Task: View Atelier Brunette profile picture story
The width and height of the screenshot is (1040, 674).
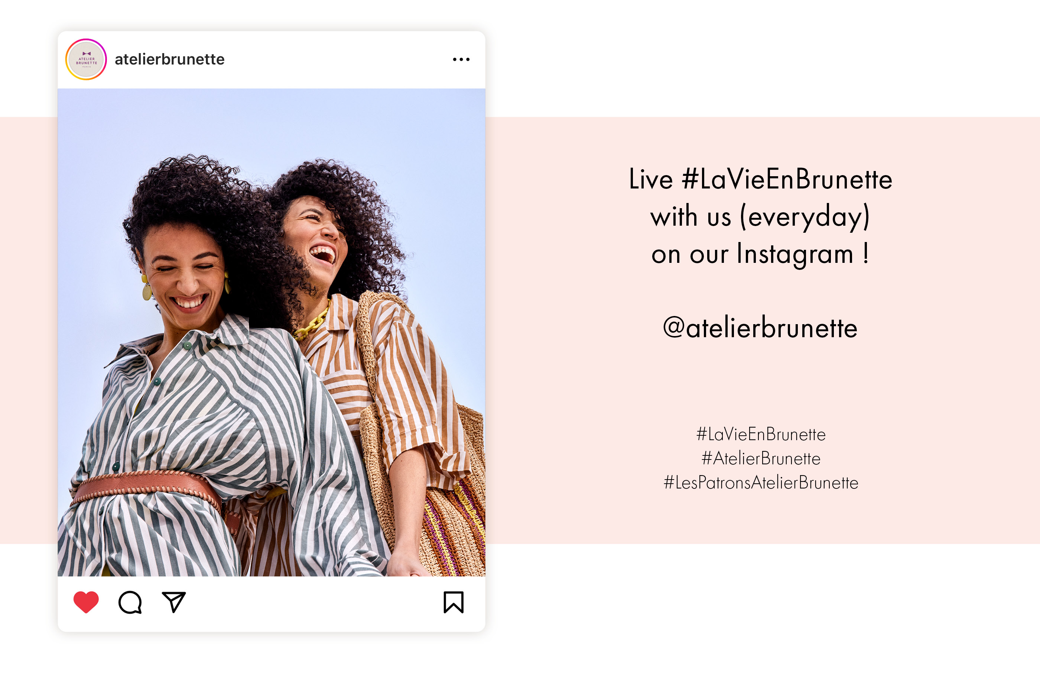Action: [x=86, y=59]
